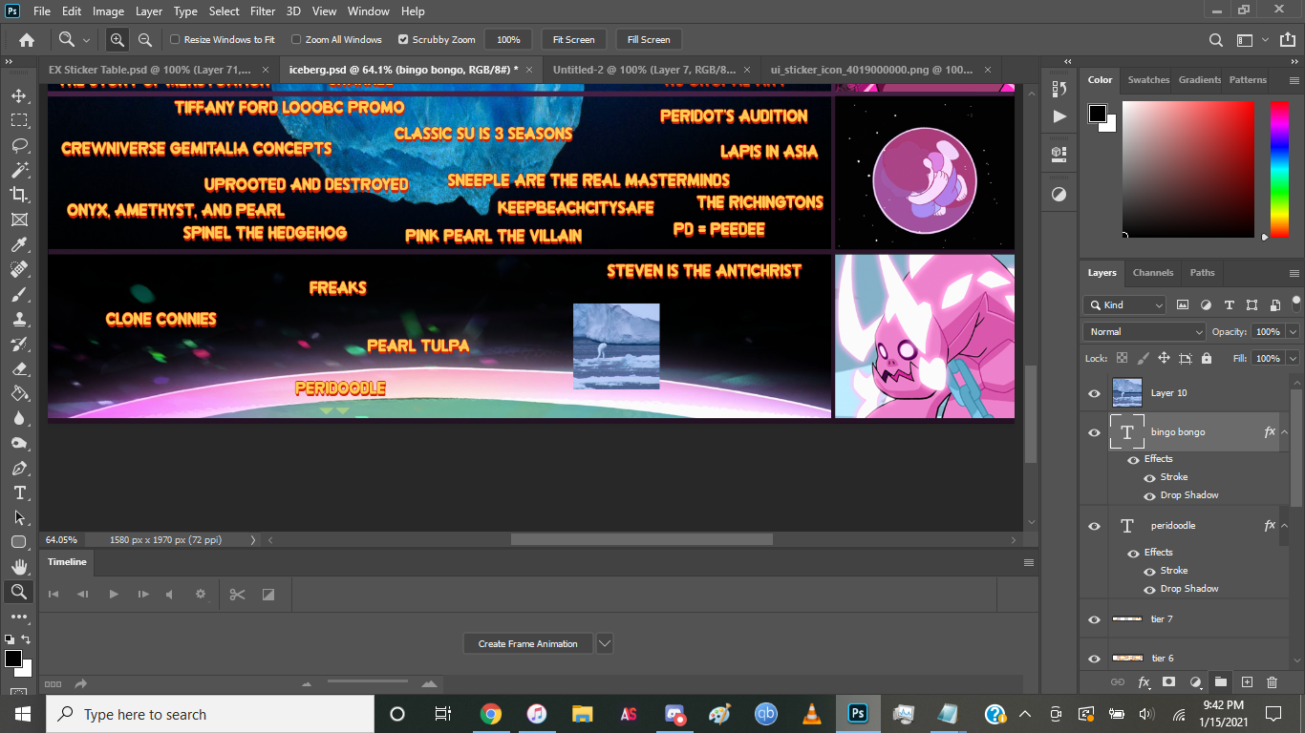
Task: Click the hue slider strip
Action: (x=1280, y=169)
